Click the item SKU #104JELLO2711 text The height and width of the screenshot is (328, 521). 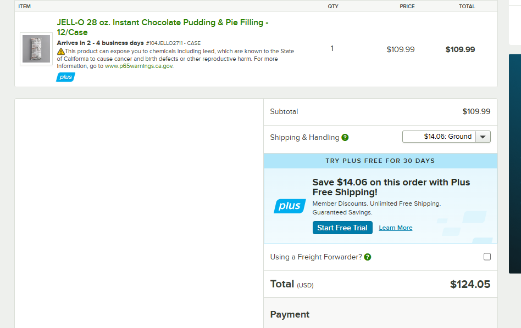tap(173, 43)
